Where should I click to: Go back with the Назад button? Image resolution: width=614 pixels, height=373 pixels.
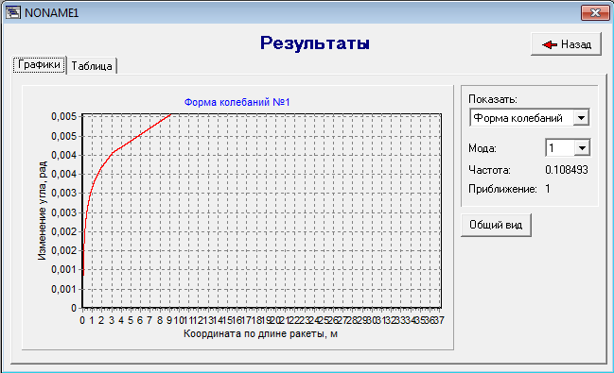coord(566,44)
